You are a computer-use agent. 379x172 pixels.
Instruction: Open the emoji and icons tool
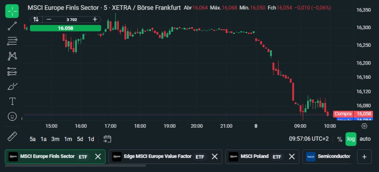click(12, 117)
